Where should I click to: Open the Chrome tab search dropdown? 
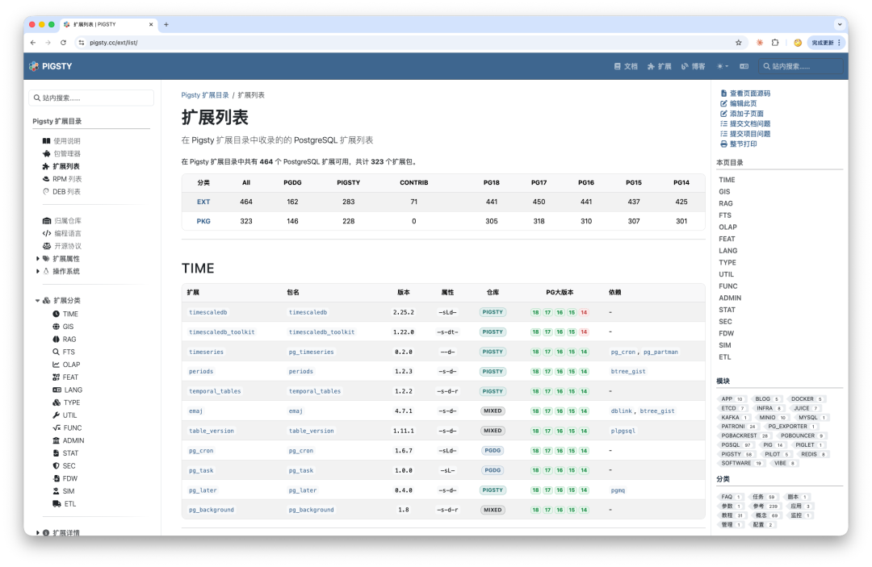coord(839,24)
